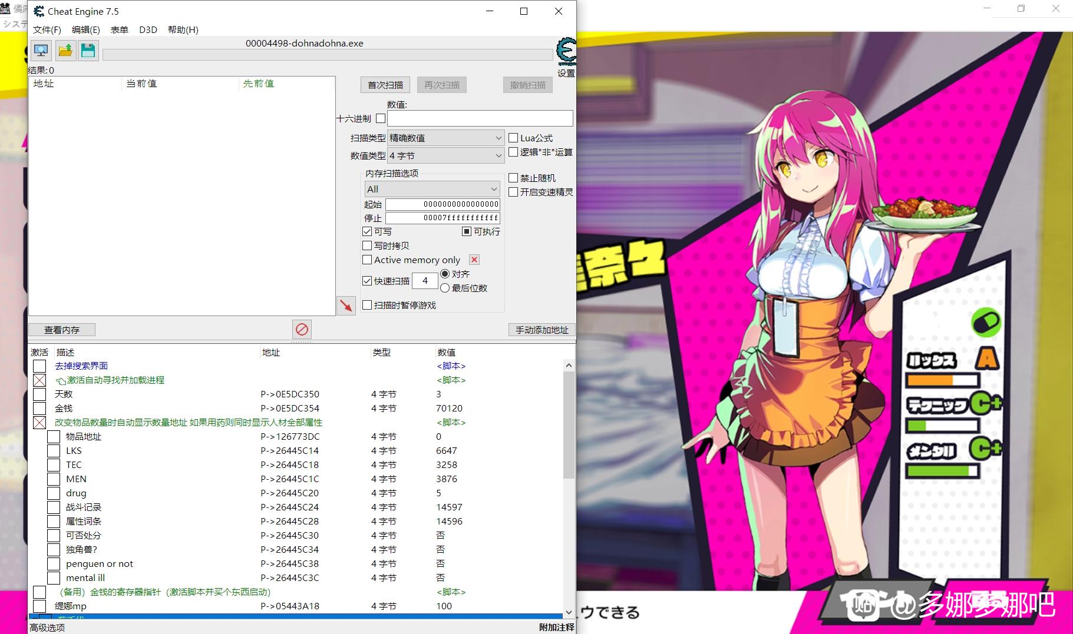The image size is (1073, 634).
Task: Open the 文件(F) menu
Action: tap(47, 29)
